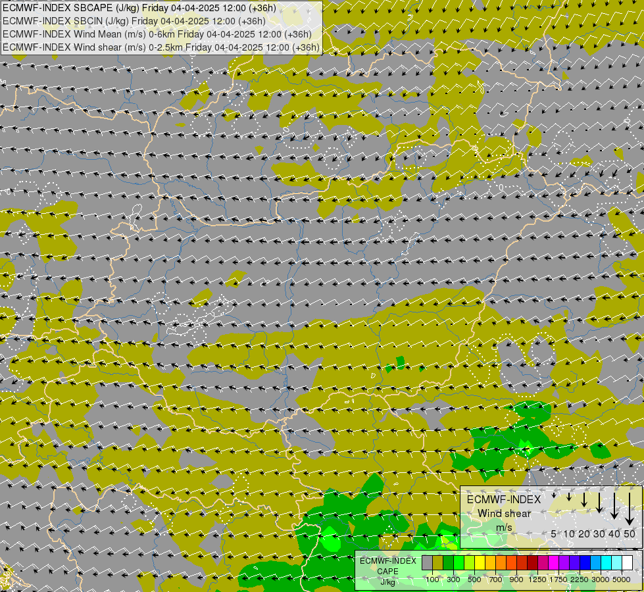Pick the pure yellow CAPE swatch
The image size is (644, 592).
point(480,562)
